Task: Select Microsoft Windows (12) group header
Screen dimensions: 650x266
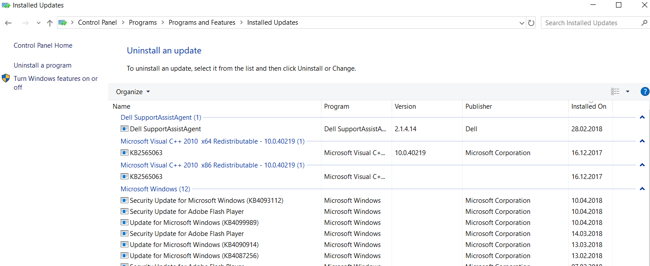Action: tap(155, 189)
